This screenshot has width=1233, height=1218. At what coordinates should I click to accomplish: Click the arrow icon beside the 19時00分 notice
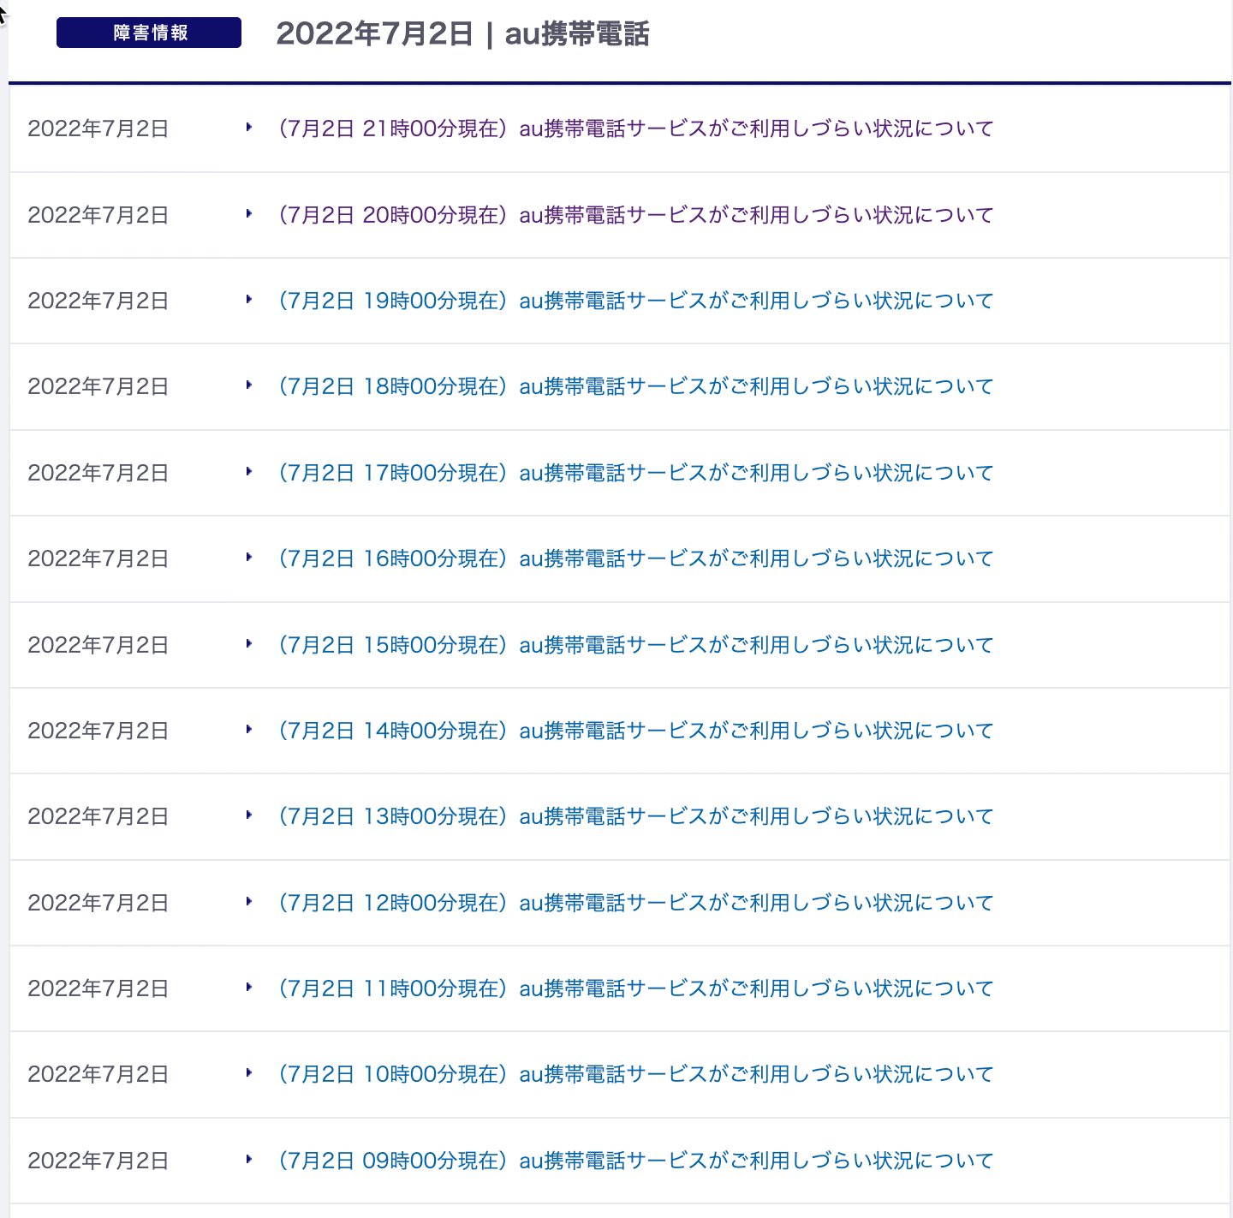tap(248, 299)
